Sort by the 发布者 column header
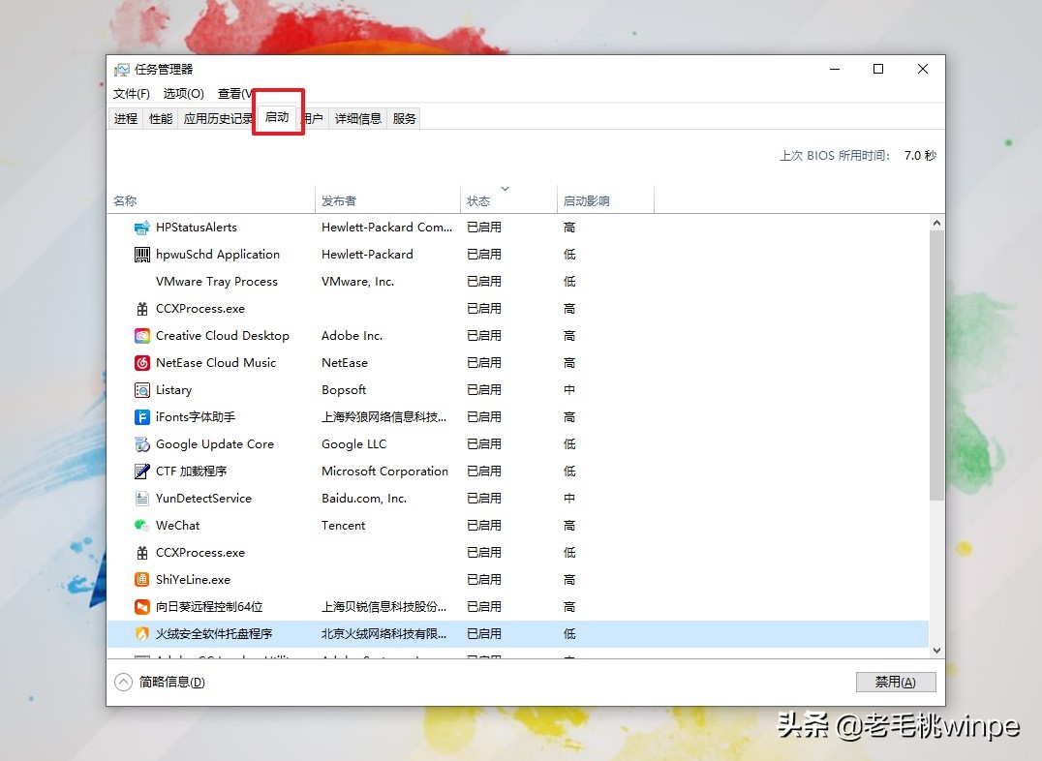1042x761 pixels. coord(387,200)
